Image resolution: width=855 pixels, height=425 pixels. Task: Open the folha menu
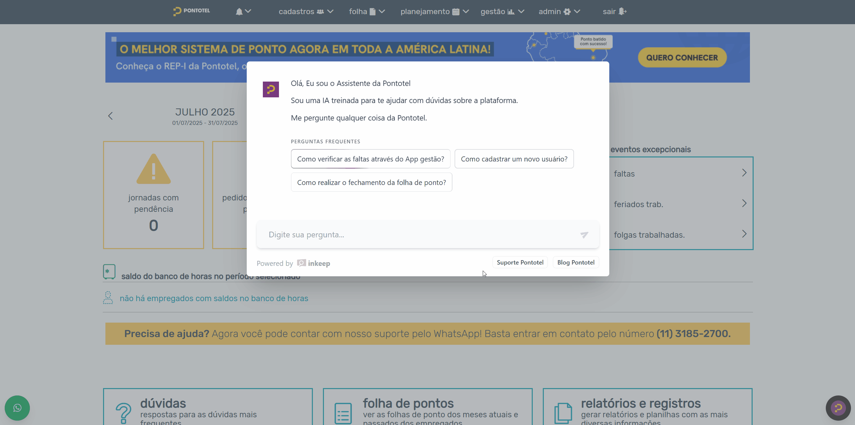tap(367, 11)
